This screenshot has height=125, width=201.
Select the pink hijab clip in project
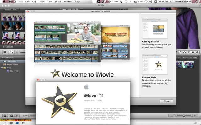tap(13, 35)
